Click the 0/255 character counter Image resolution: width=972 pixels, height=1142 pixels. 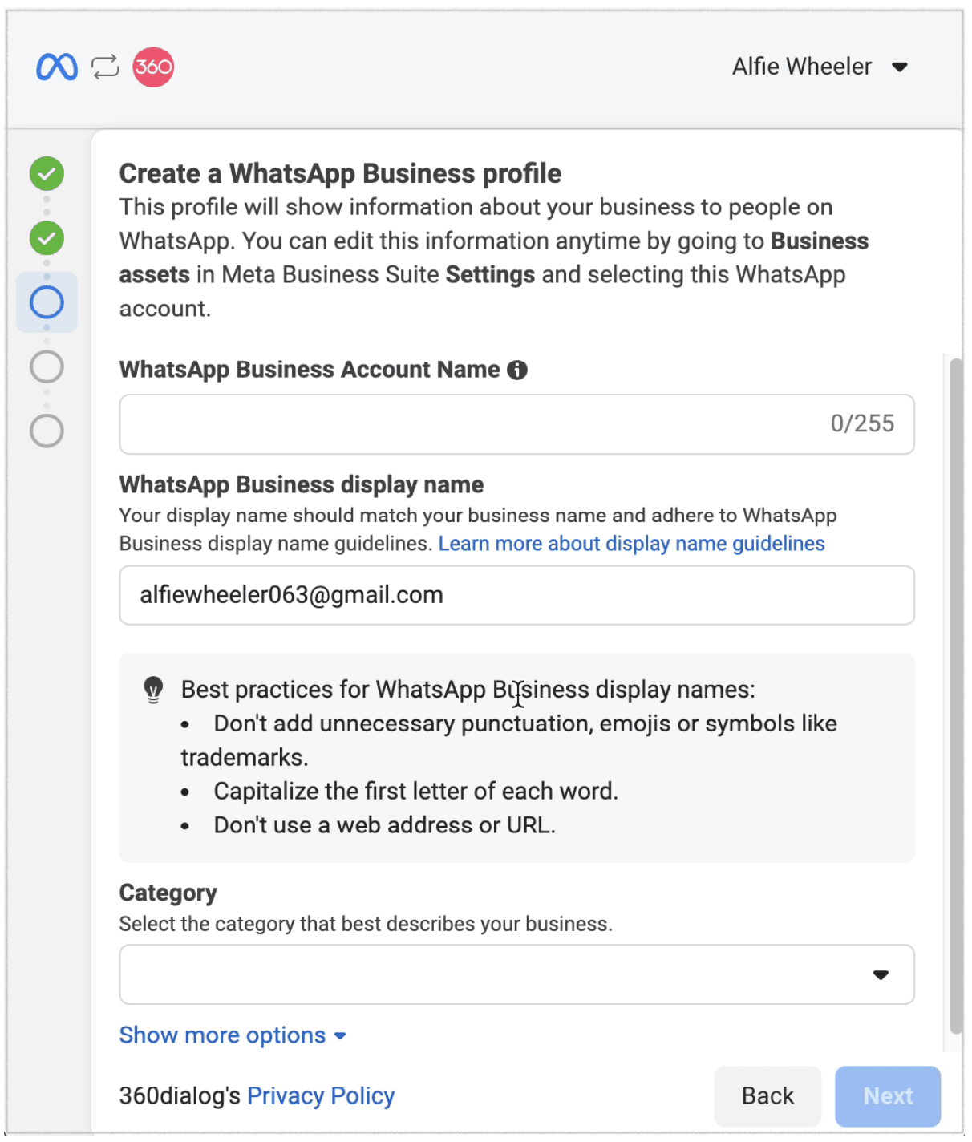[x=862, y=423]
